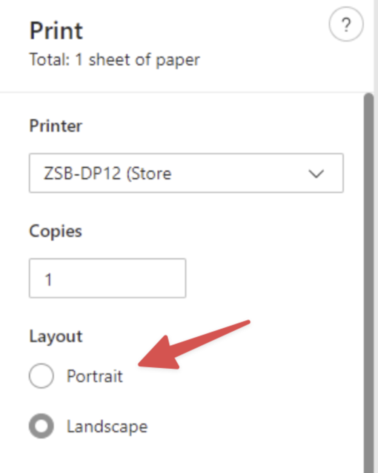Click the Portrait text label

point(95,376)
